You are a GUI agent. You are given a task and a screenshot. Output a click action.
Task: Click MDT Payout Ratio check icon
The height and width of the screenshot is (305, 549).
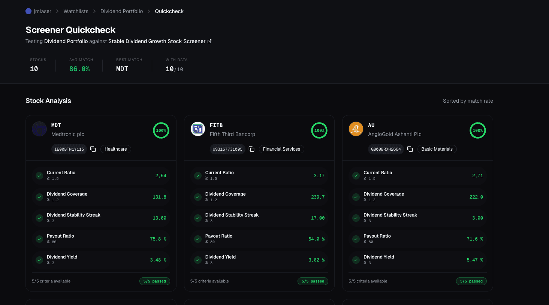tap(39, 239)
